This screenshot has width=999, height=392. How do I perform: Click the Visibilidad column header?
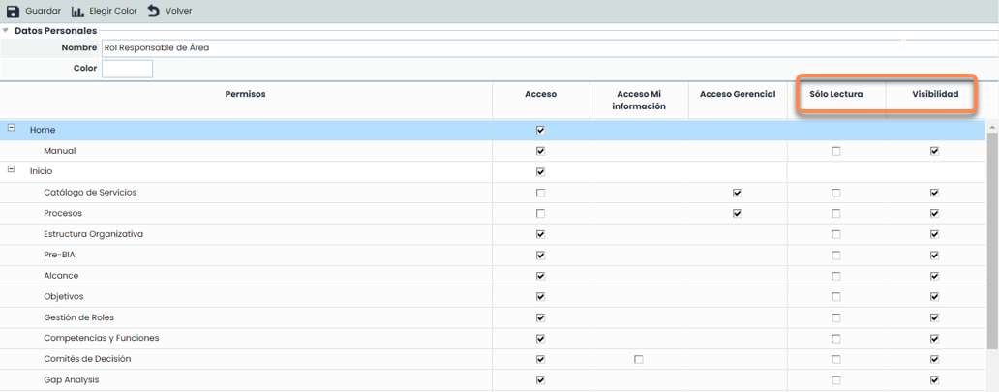934,95
